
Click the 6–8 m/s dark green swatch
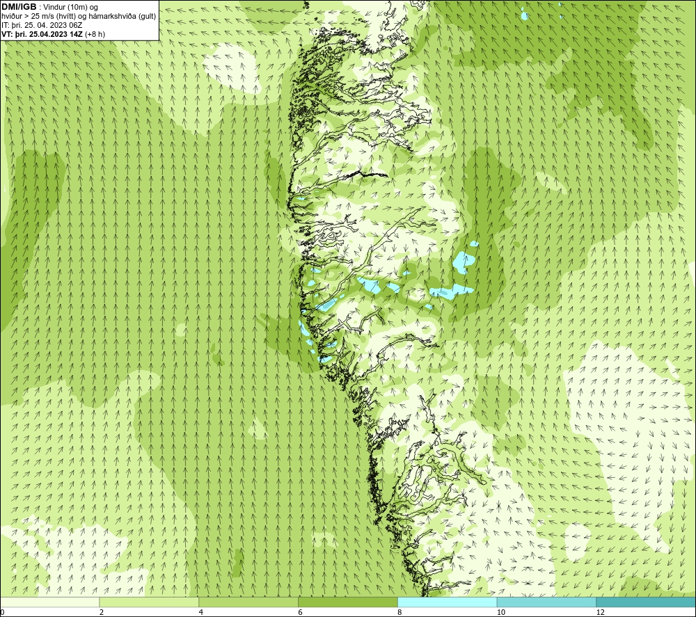click(348, 602)
